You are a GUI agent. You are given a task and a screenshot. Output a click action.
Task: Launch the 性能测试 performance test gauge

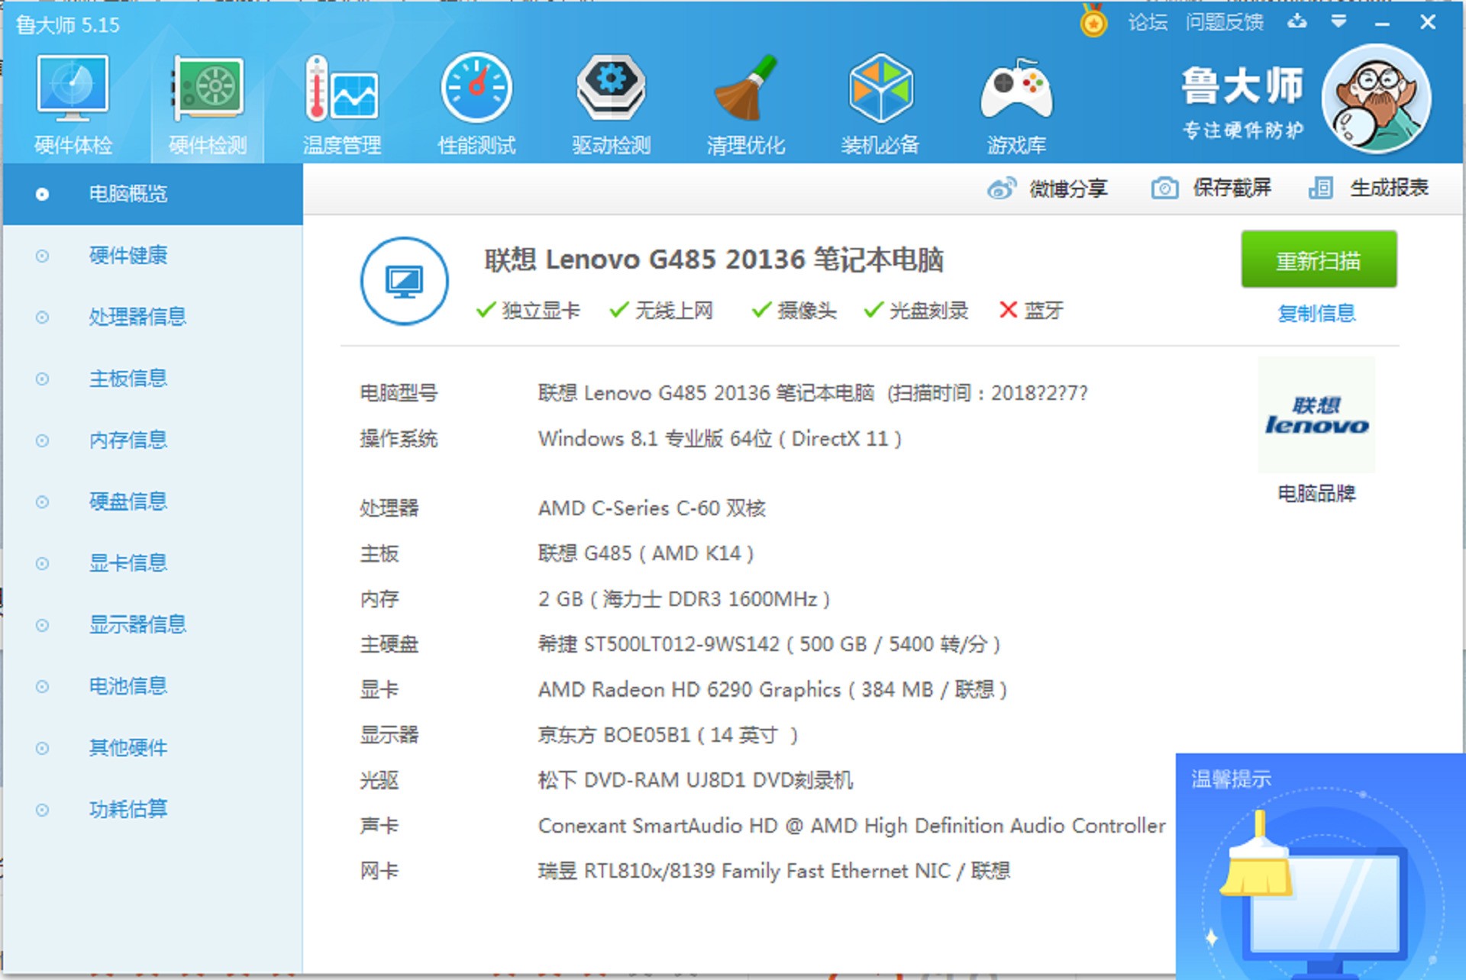coord(476,104)
